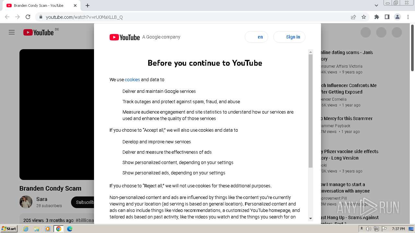
Task: Click the address bar URL
Action: coord(84,17)
